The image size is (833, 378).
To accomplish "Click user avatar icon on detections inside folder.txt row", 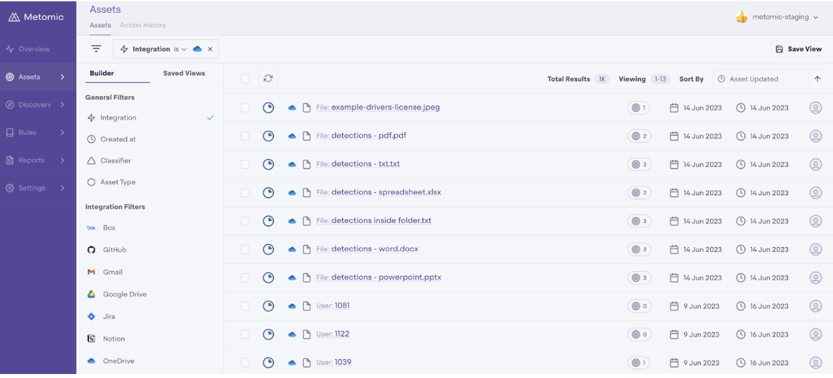I will [816, 221].
